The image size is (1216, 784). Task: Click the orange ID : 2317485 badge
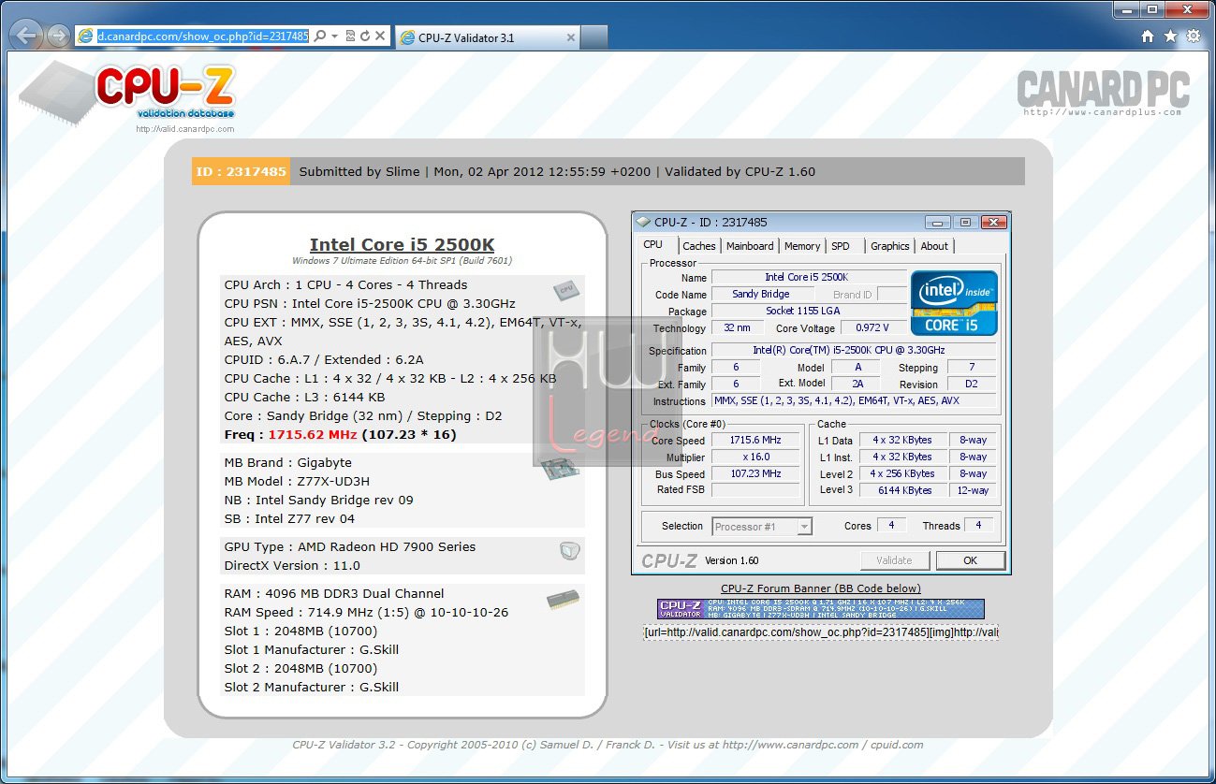[242, 171]
